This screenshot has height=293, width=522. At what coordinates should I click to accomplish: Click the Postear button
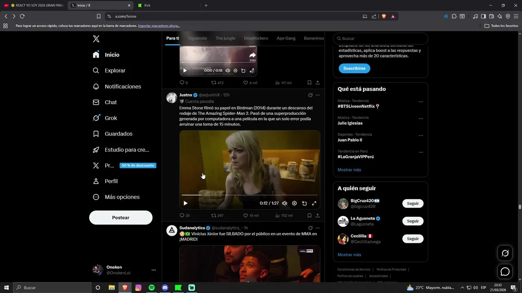point(121,218)
